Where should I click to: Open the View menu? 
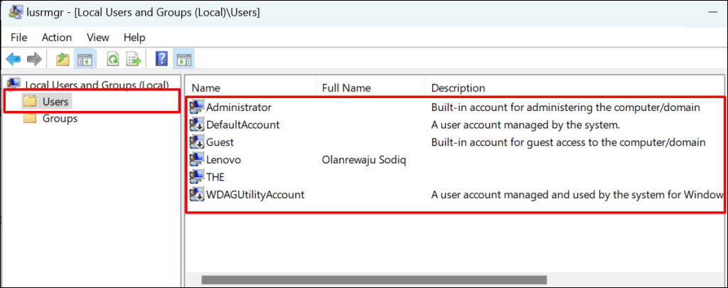[97, 37]
